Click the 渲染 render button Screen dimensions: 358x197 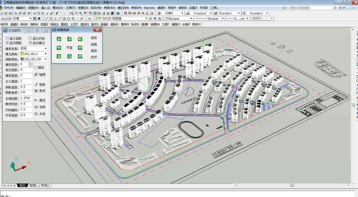pyautogui.click(x=94, y=51)
